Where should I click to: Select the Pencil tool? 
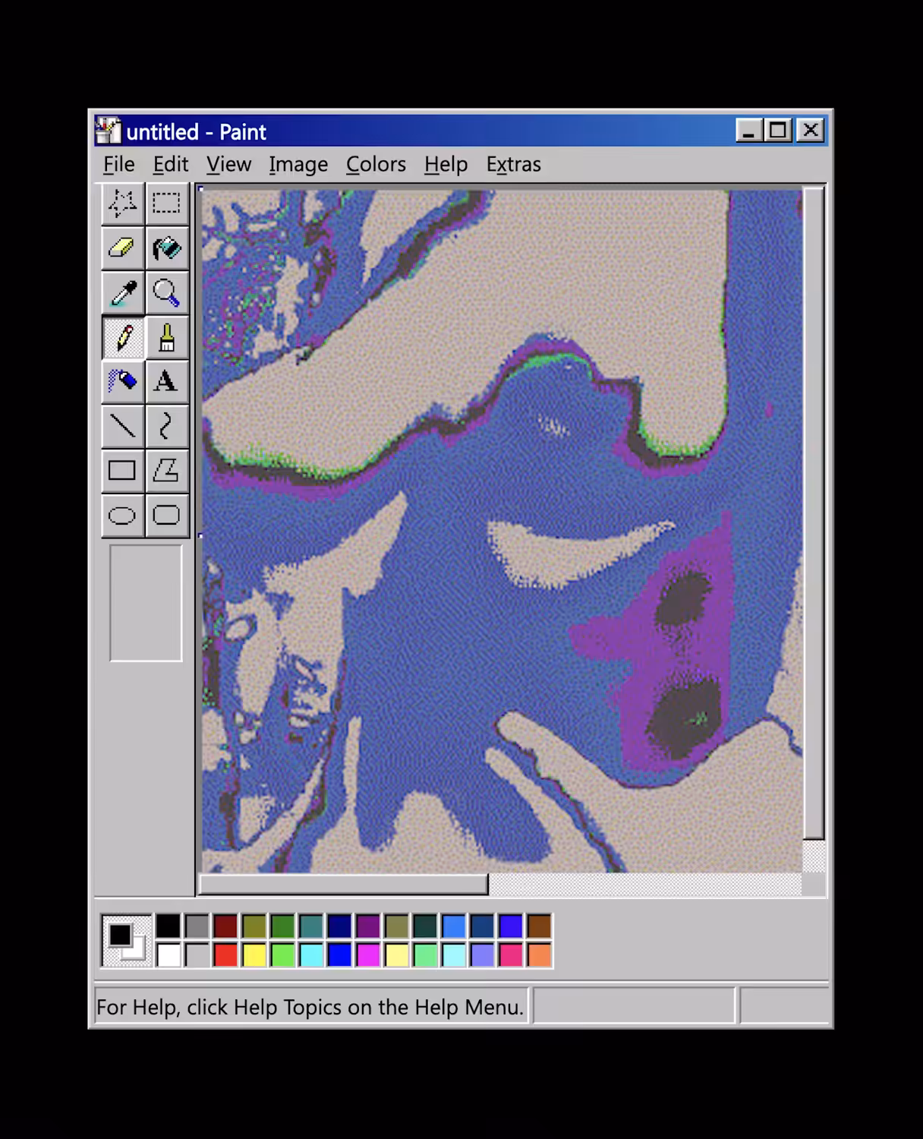(x=123, y=337)
